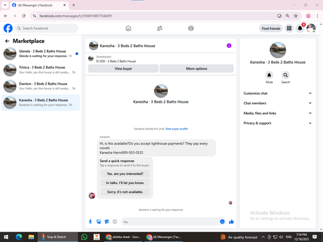Click the View buyer button
The height and width of the screenshot is (242, 323).
pos(123,68)
